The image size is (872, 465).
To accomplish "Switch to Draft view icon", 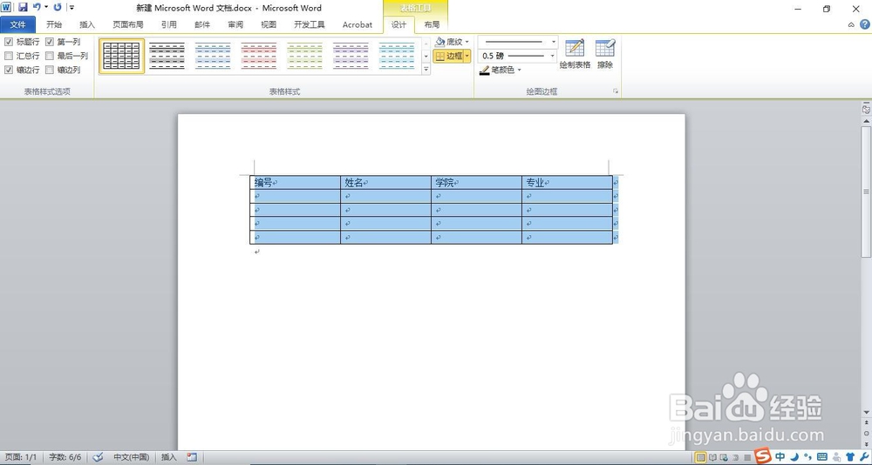I will point(747,457).
